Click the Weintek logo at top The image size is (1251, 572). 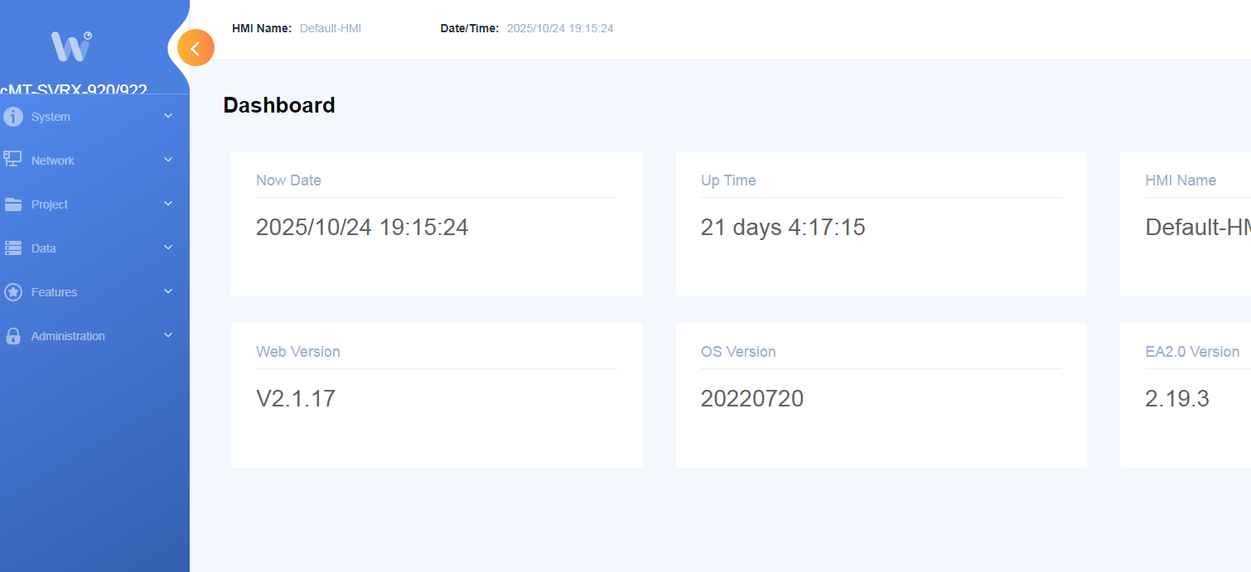tap(71, 46)
